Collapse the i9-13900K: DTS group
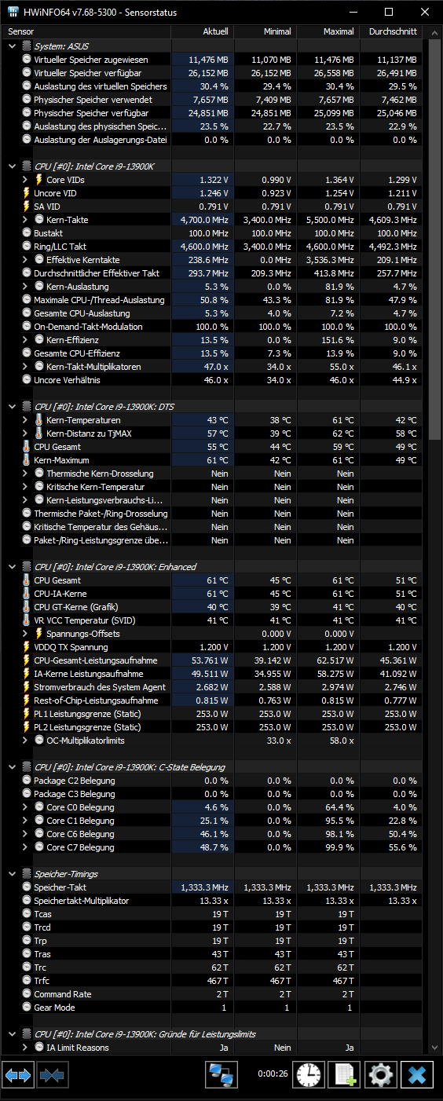 12,407
